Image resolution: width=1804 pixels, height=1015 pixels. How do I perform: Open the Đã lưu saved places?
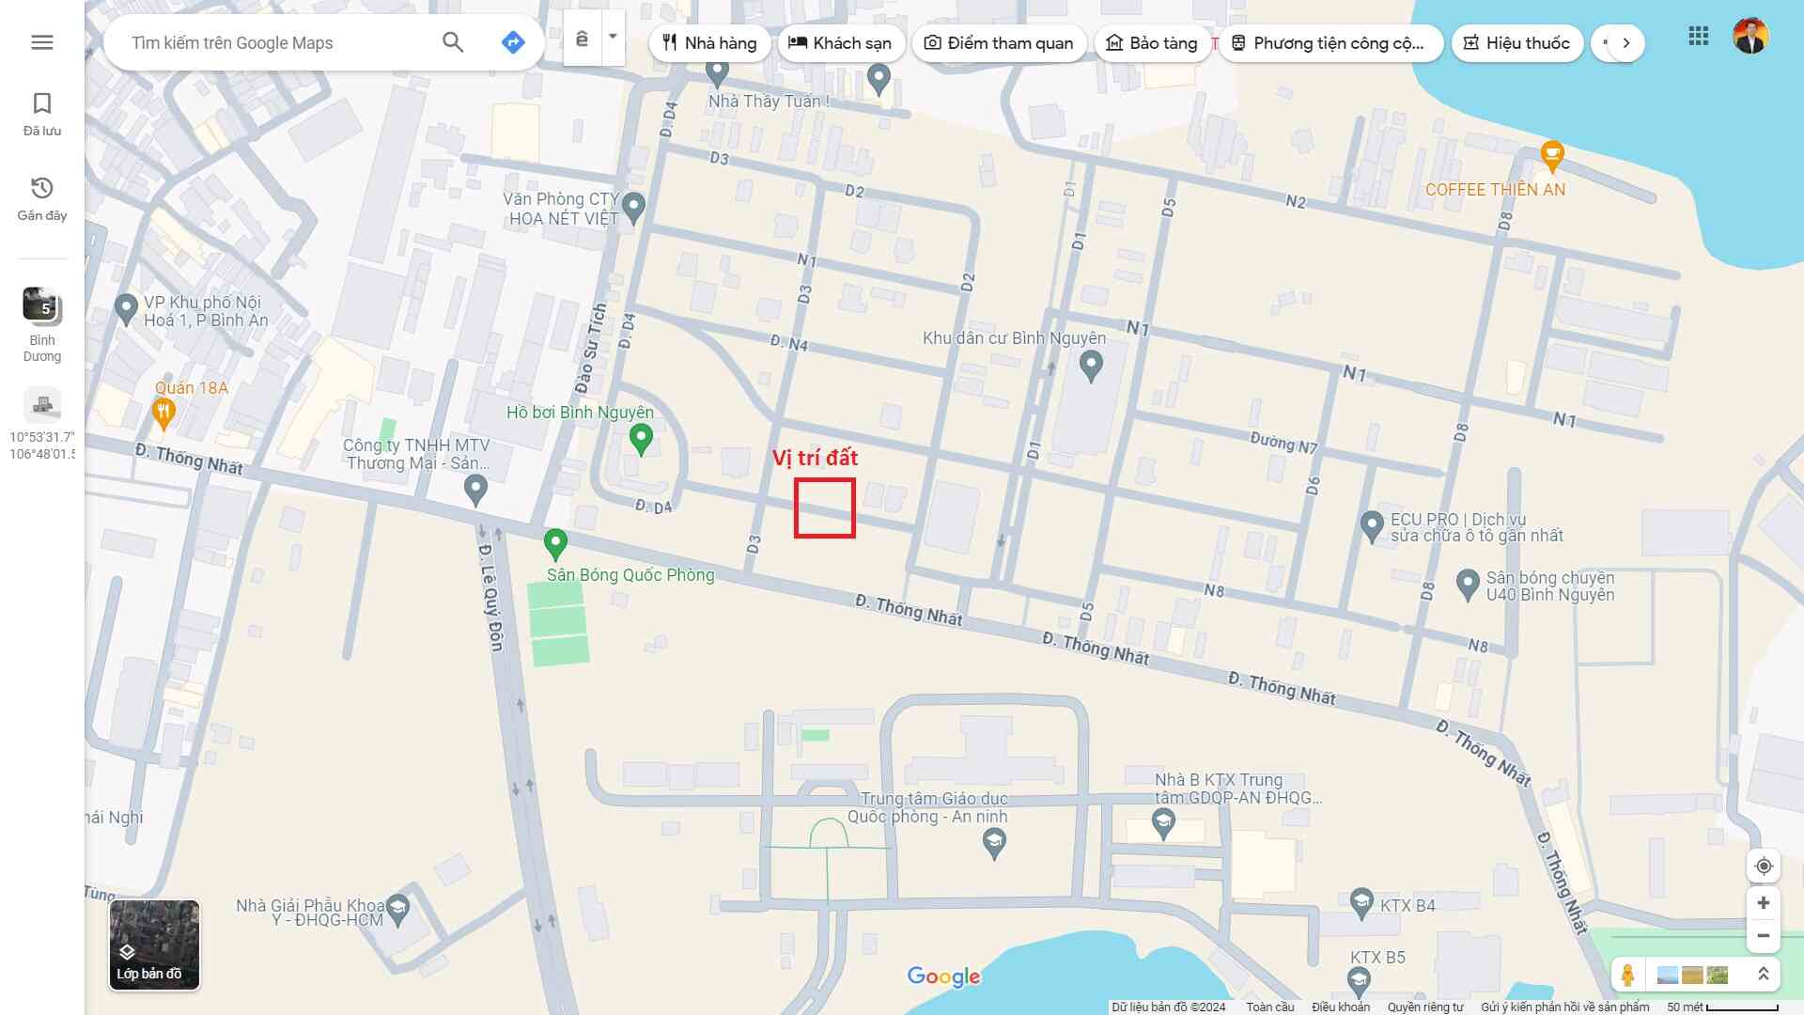pos(42,114)
